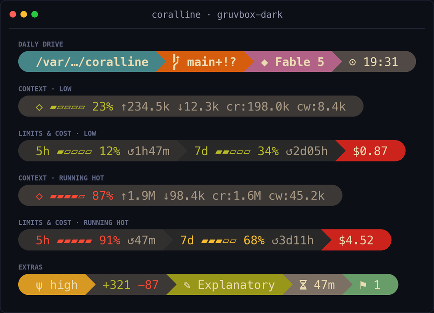Click the CONTEXT · RUNNING HOT label
Screen dimensions: 434x313
(61, 178)
